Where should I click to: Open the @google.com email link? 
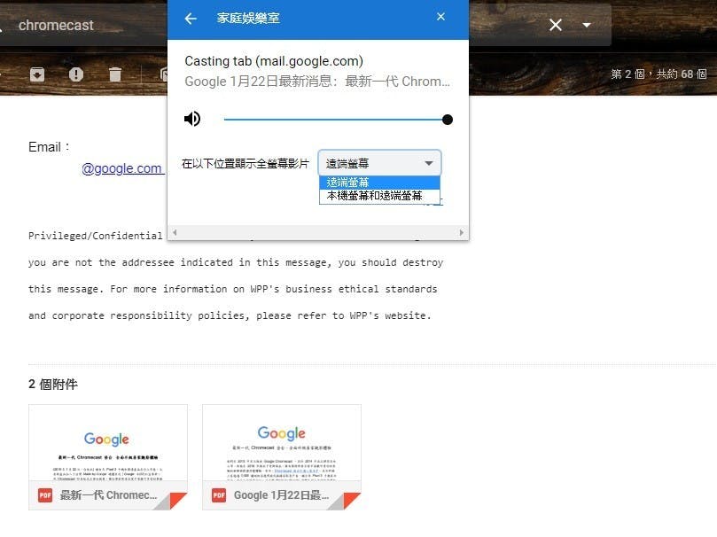(121, 168)
